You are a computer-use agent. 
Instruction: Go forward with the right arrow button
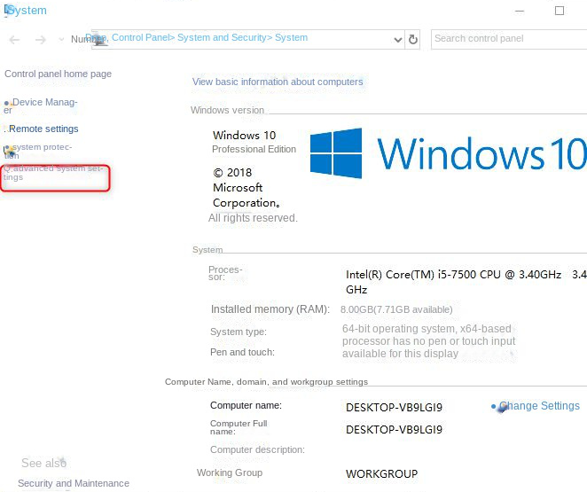41,40
